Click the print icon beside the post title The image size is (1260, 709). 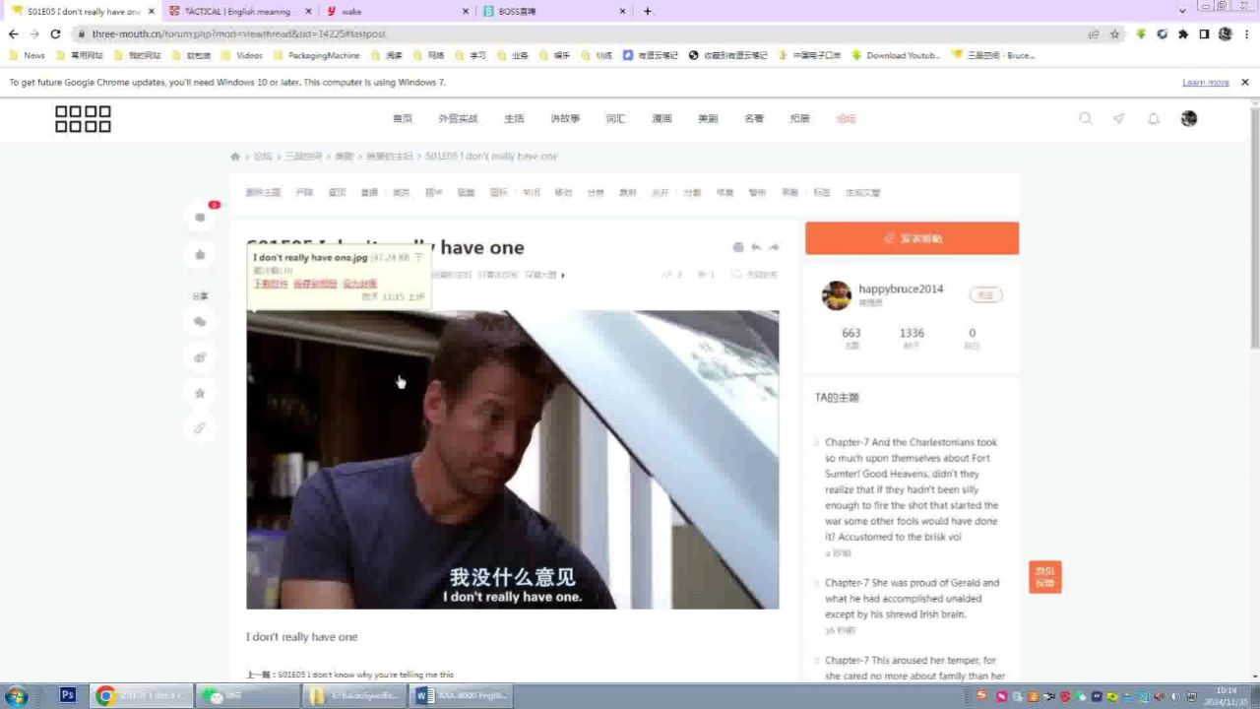click(x=738, y=247)
